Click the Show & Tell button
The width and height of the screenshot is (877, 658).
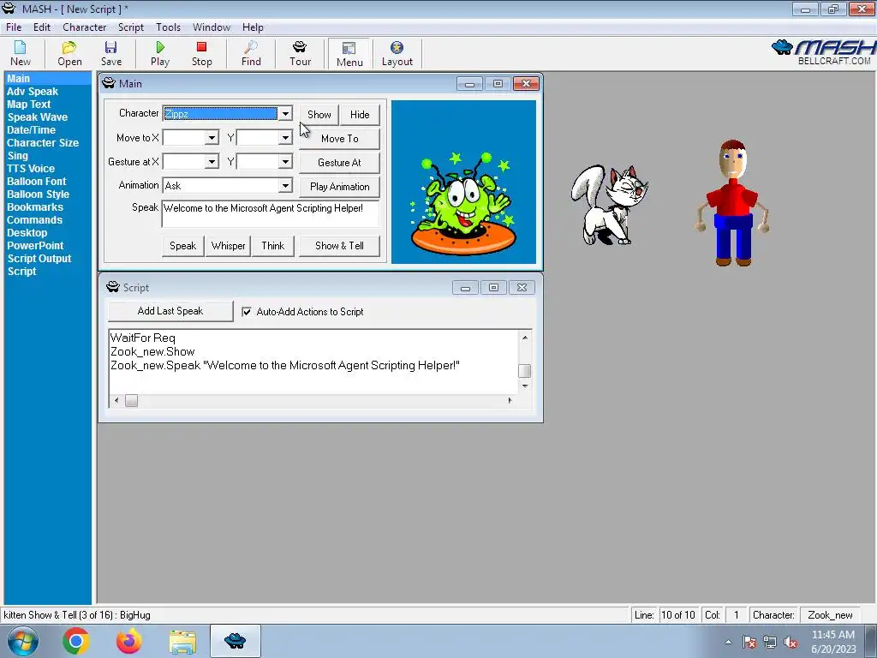339,246
